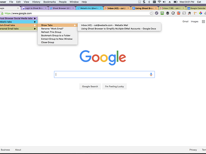
Task: Switch to the Google Calendar tab
Action: [197, 8]
